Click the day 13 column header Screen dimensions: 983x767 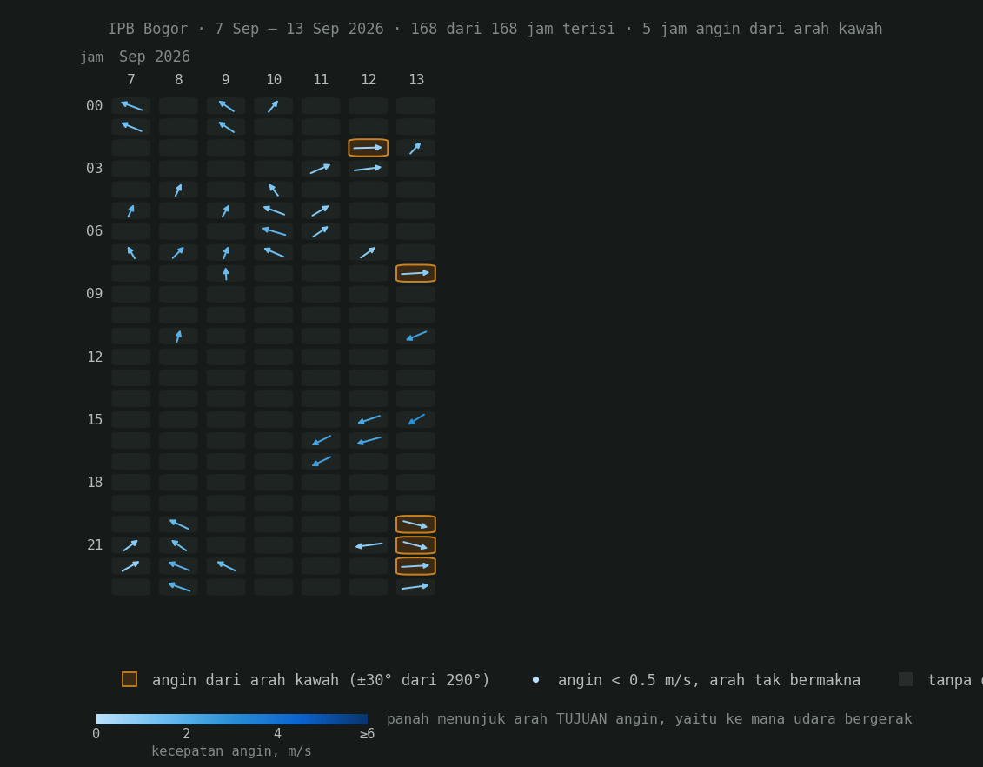(416, 80)
